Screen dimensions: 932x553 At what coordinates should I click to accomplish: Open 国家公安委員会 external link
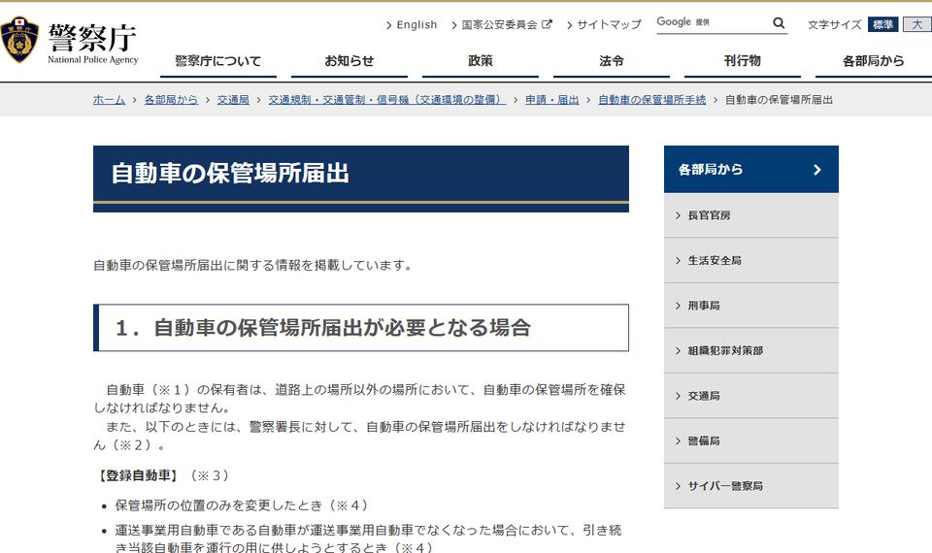[502, 25]
